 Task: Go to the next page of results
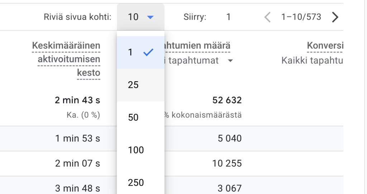point(335,17)
